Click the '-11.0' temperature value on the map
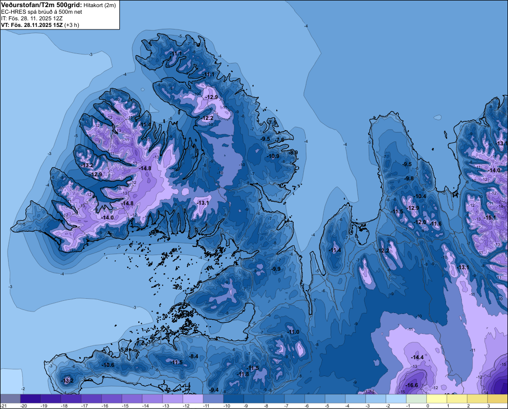The image size is (508, 409). coord(294,332)
